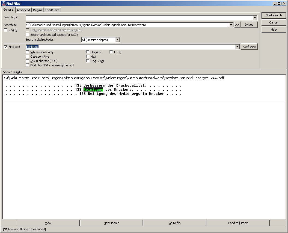
Task: Close the Find Files window
Action: 284,3
